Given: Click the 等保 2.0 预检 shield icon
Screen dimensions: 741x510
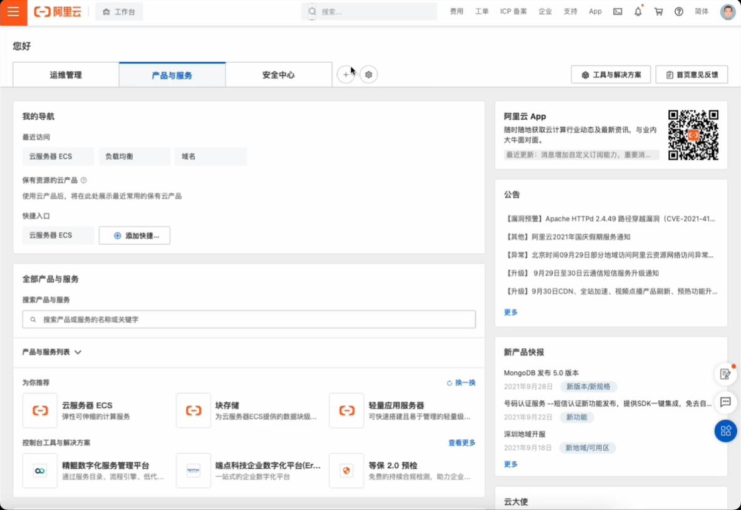Looking at the screenshot, I should [346, 471].
